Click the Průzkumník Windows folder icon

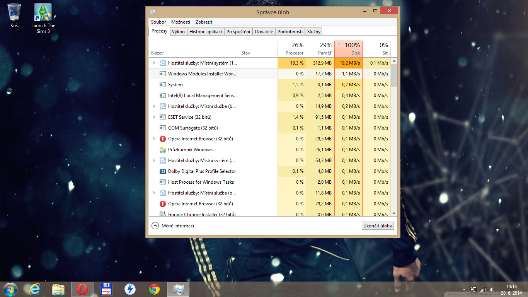[x=163, y=150]
